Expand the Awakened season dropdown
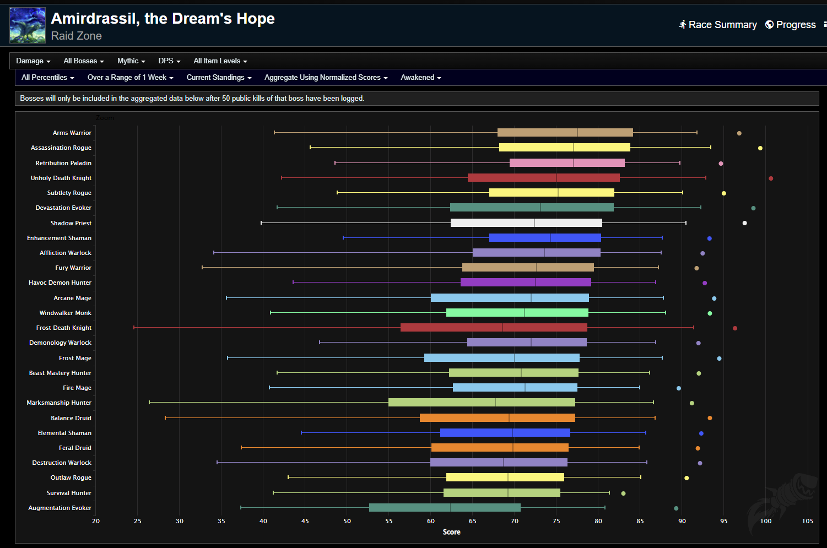Image resolution: width=827 pixels, height=548 pixels. [420, 78]
